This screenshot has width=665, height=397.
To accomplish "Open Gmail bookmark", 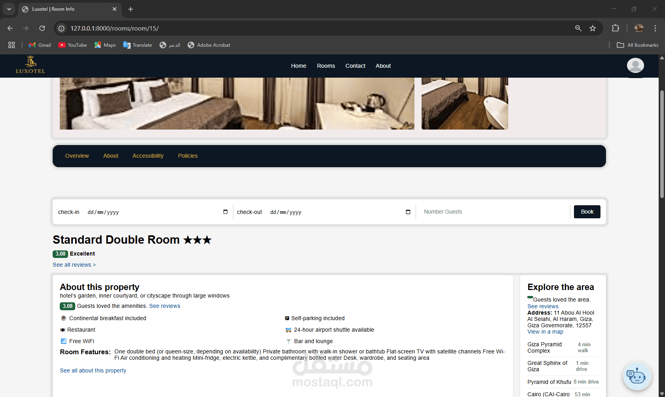I will tap(40, 45).
